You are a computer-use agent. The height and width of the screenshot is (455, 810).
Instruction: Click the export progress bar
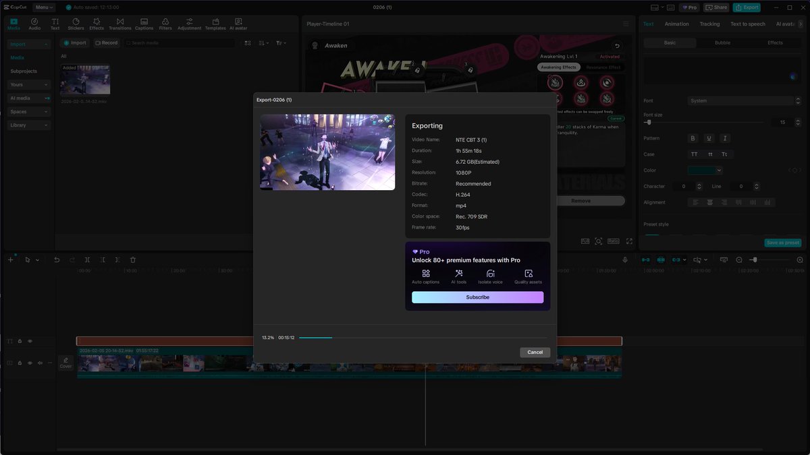423,337
